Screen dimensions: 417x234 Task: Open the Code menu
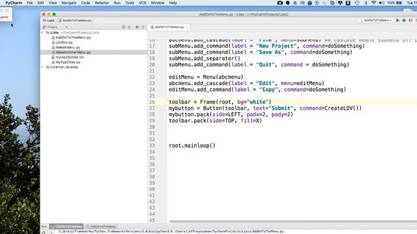point(85,3)
